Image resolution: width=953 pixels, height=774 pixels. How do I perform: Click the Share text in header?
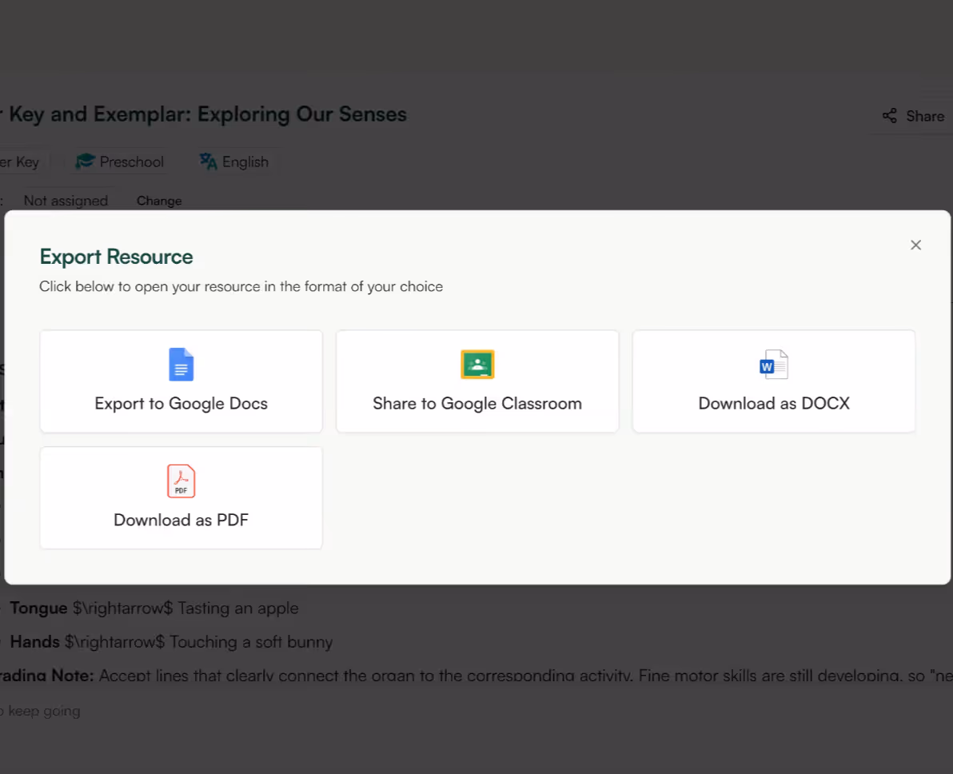(925, 116)
